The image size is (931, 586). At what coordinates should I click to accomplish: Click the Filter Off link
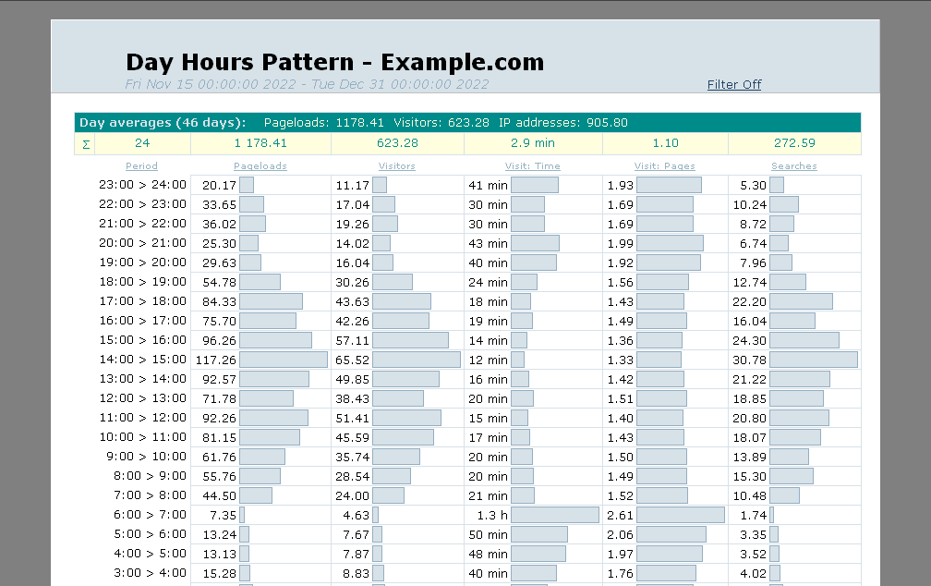pyautogui.click(x=733, y=85)
